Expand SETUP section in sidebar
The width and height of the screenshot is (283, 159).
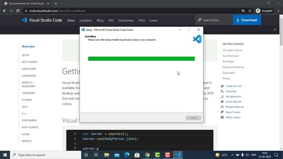[26, 55]
